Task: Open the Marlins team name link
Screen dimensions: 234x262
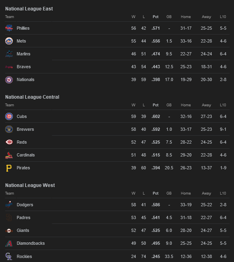Action: pyautogui.click(x=24, y=54)
